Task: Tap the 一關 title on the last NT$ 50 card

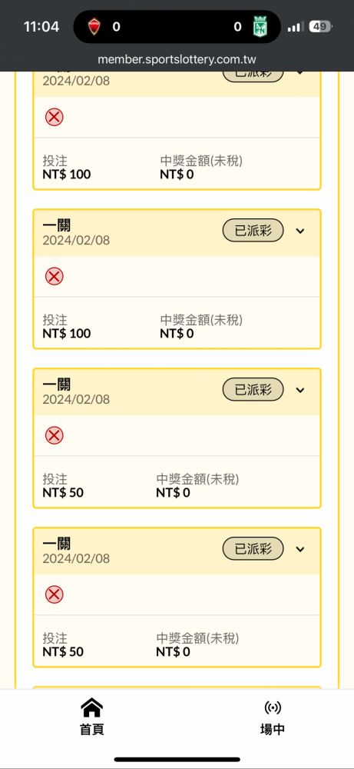Action: pos(56,544)
